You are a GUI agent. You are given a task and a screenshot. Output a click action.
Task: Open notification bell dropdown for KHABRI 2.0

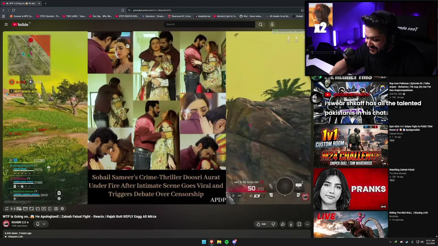40,224
